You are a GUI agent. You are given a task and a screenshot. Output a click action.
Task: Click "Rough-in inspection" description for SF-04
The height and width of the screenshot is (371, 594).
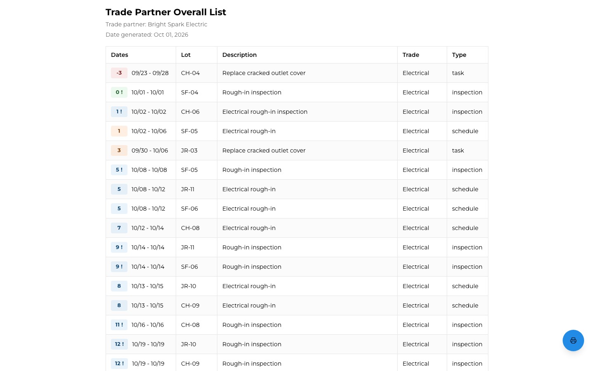click(252, 92)
